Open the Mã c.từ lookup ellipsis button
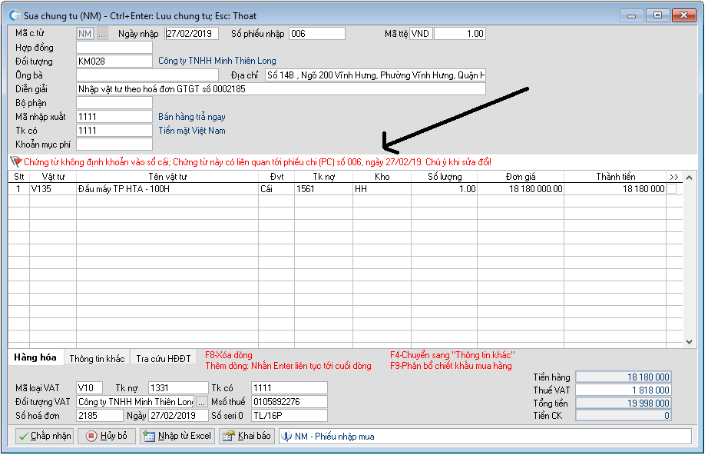The image size is (708, 455). pos(102,34)
